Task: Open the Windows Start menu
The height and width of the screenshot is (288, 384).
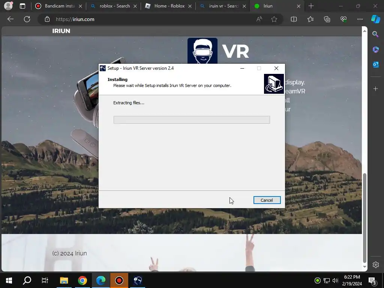Action: pos(9,280)
